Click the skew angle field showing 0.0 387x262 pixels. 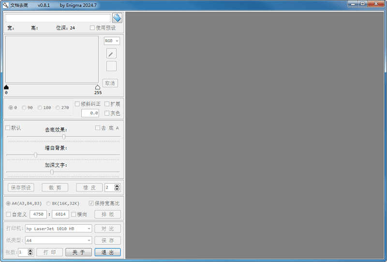click(90, 113)
